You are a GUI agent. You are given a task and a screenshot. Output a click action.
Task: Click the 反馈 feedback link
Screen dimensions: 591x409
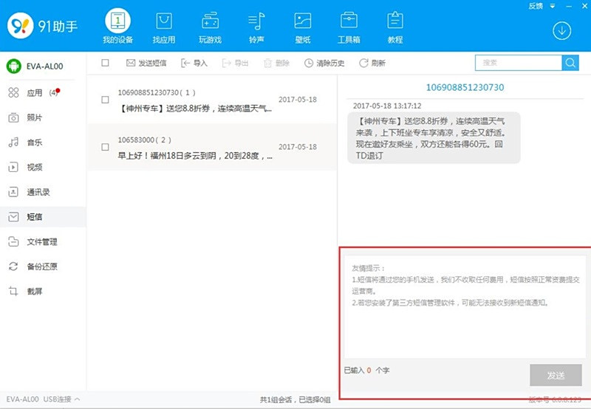535,6
